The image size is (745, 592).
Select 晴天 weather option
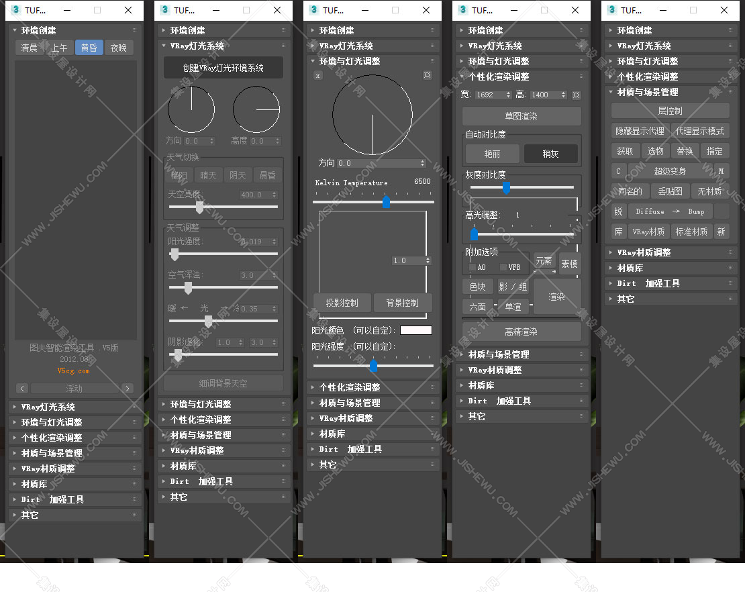[208, 175]
